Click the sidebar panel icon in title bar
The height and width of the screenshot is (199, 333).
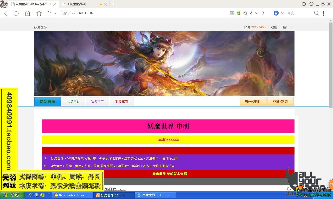tap(304, 4)
